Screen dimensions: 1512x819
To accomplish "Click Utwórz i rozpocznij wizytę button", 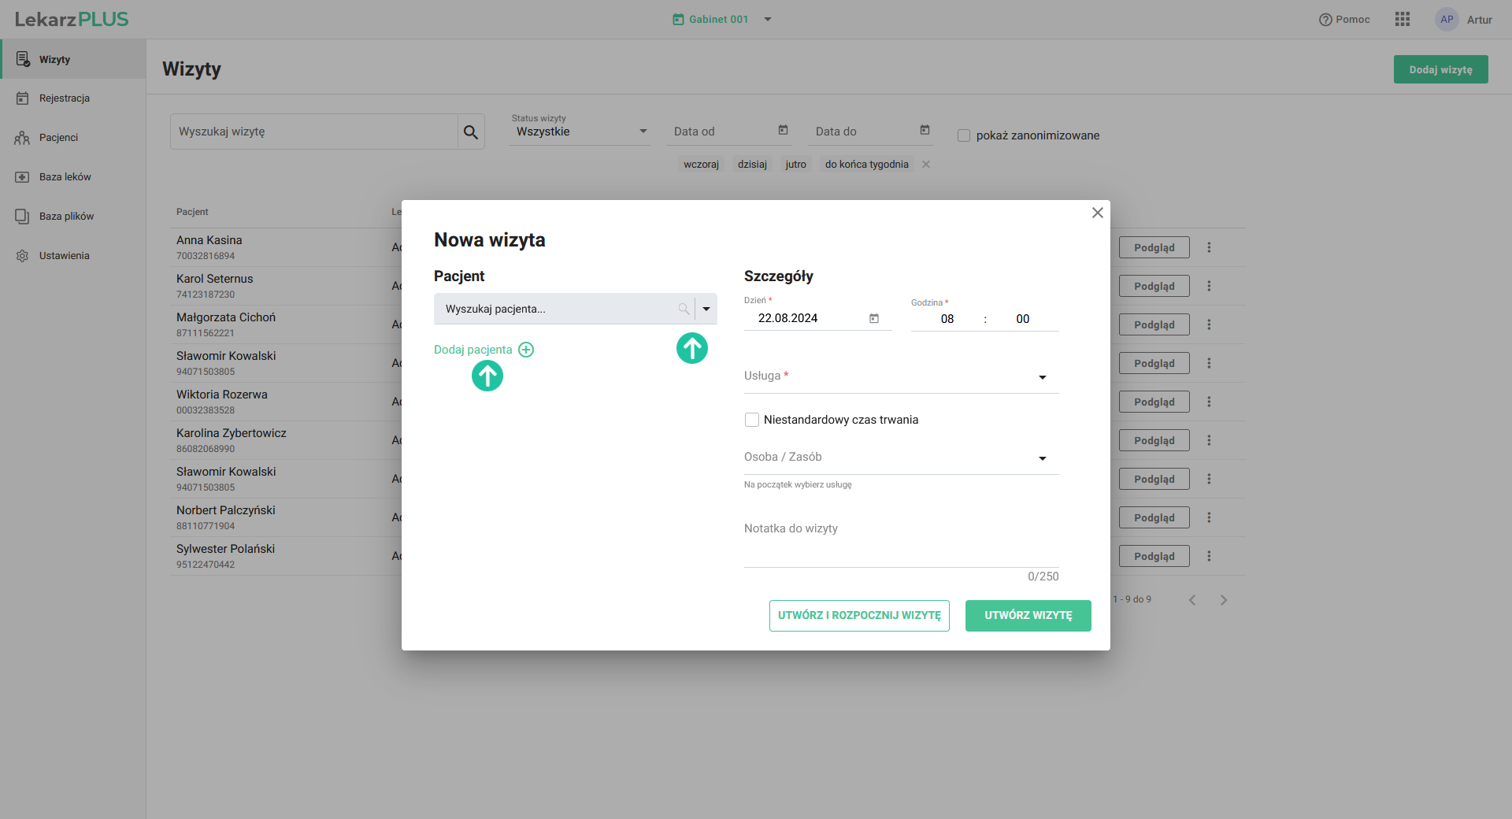I will pyautogui.click(x=859, y=616).
